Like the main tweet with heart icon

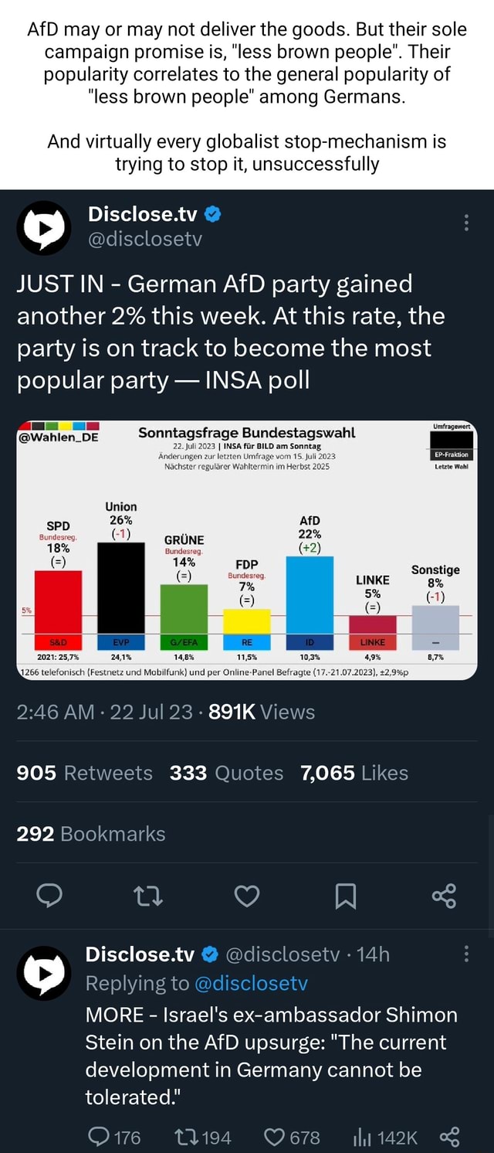tap(246, 896)
